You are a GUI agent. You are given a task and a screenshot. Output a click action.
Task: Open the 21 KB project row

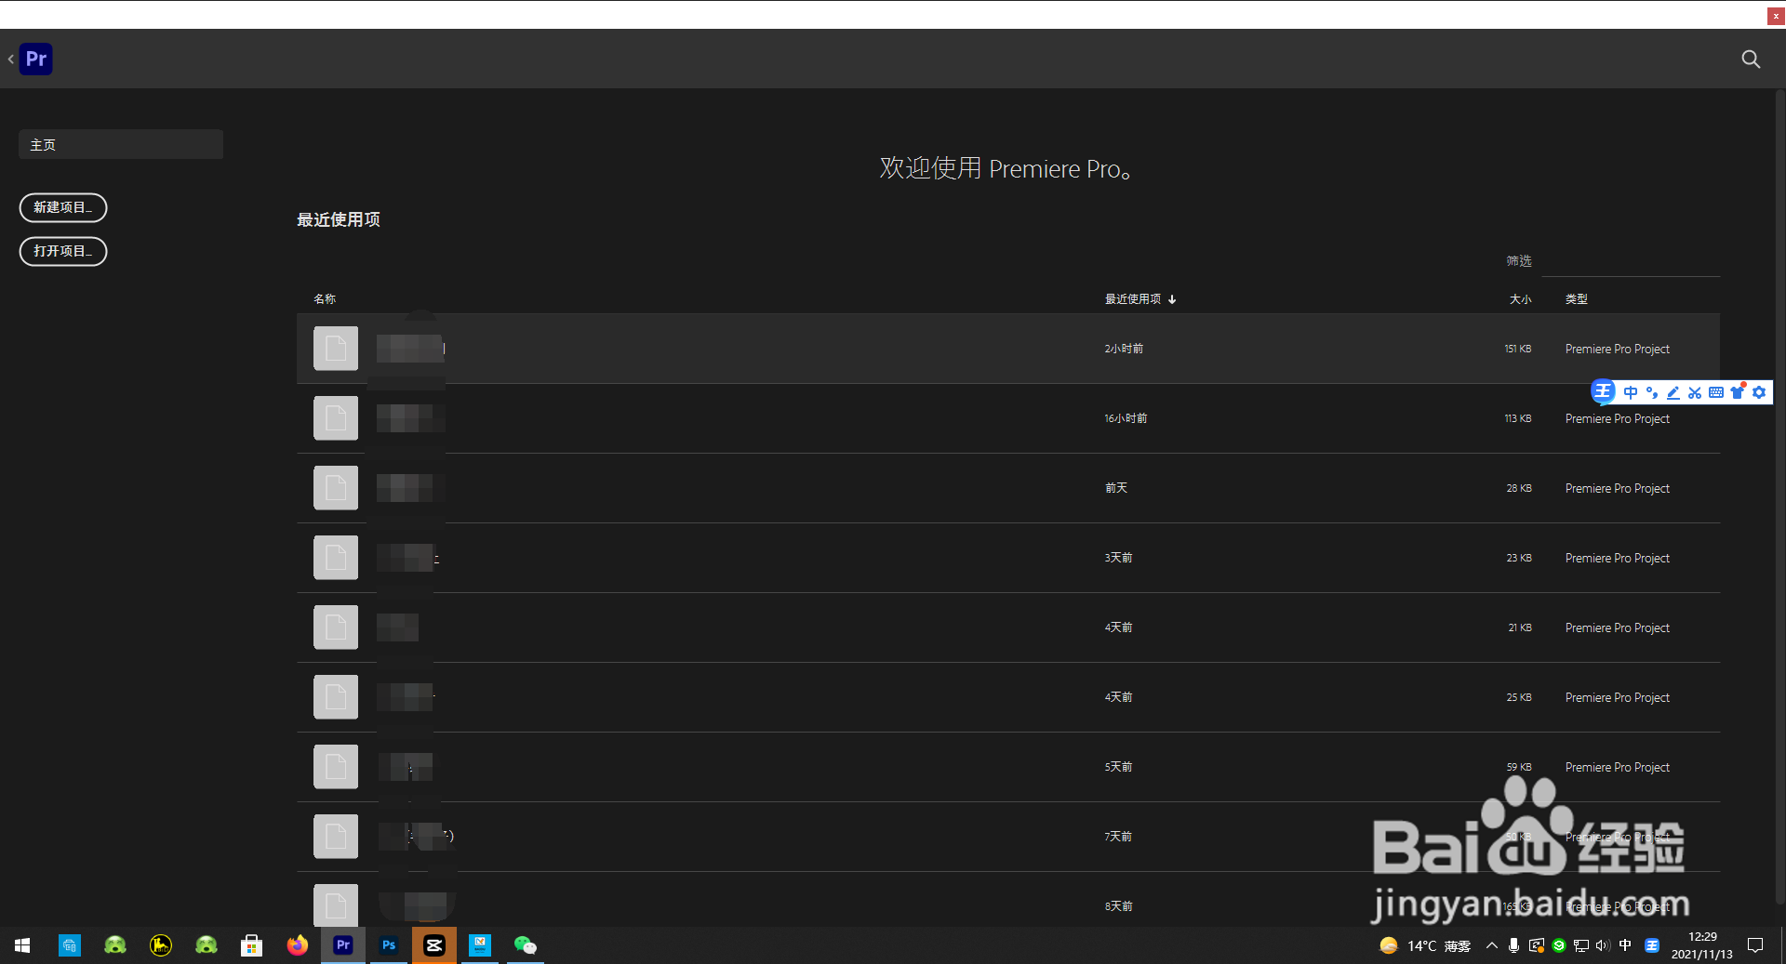1008,627
